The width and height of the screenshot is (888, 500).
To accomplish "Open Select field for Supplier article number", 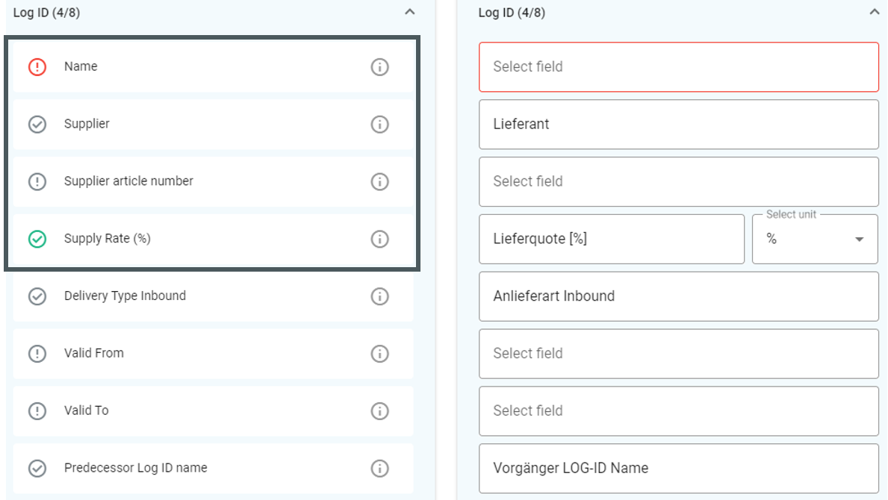I will pyautogui.click(x=678, y=181).
